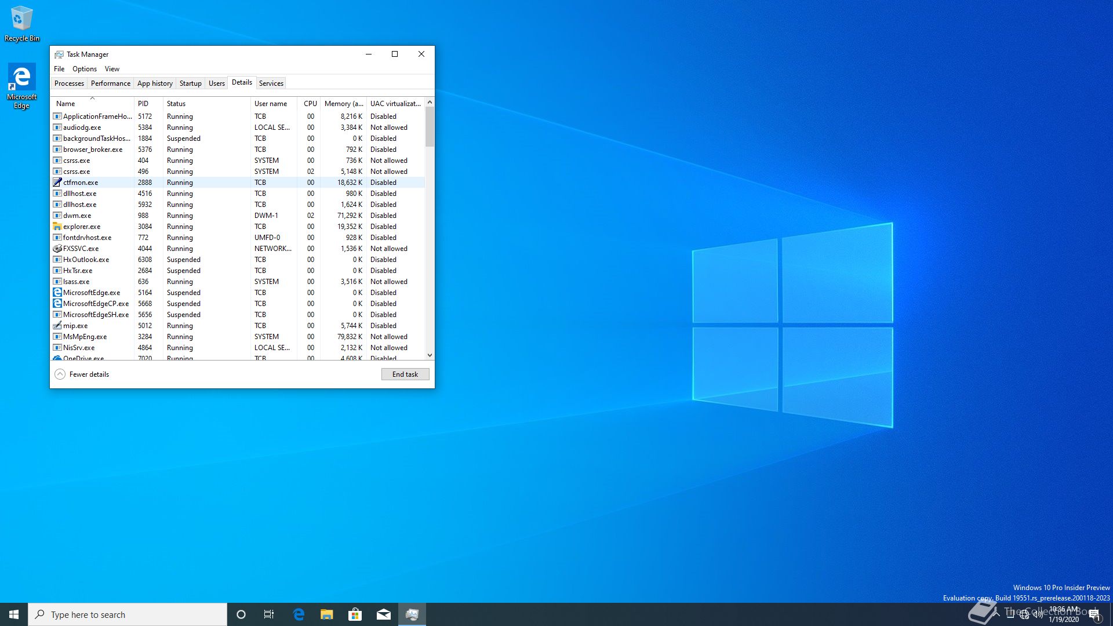Open the File menu
1113x626 pixels.
coord(59,68)
